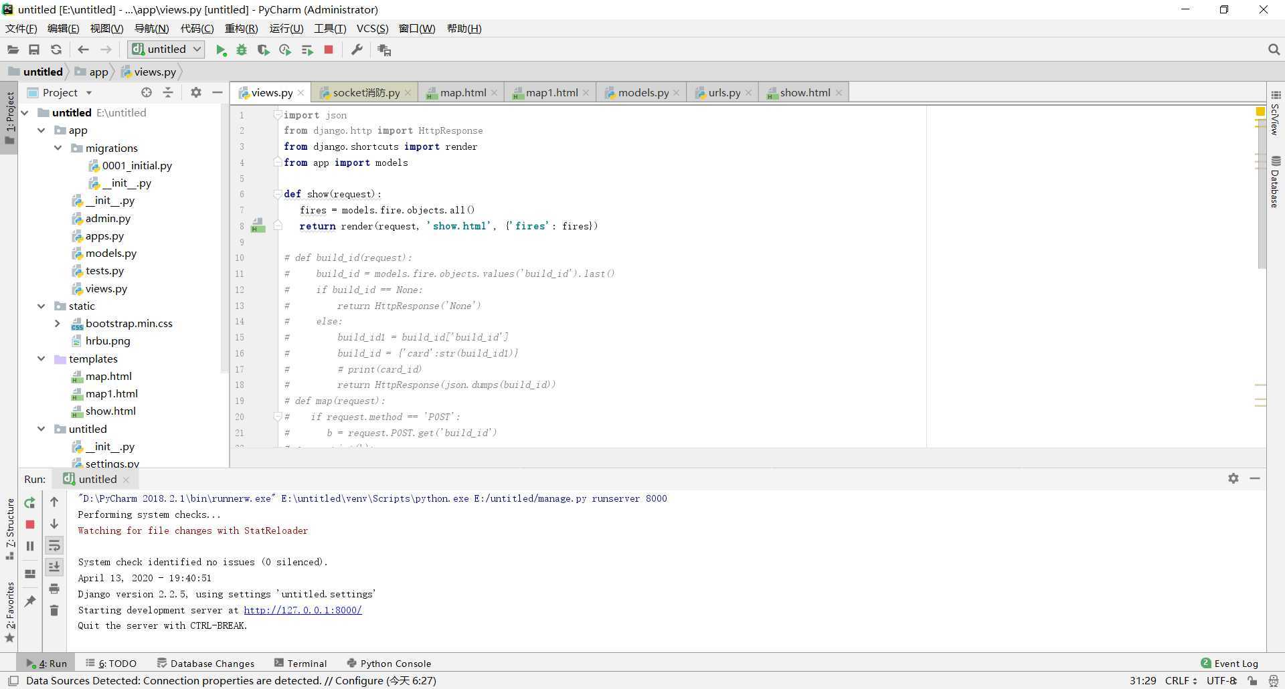Open the 127.0.0.1:8000 server link
Image resolution: width=1285 pixels, height=689 pixels.
[303, 610]
